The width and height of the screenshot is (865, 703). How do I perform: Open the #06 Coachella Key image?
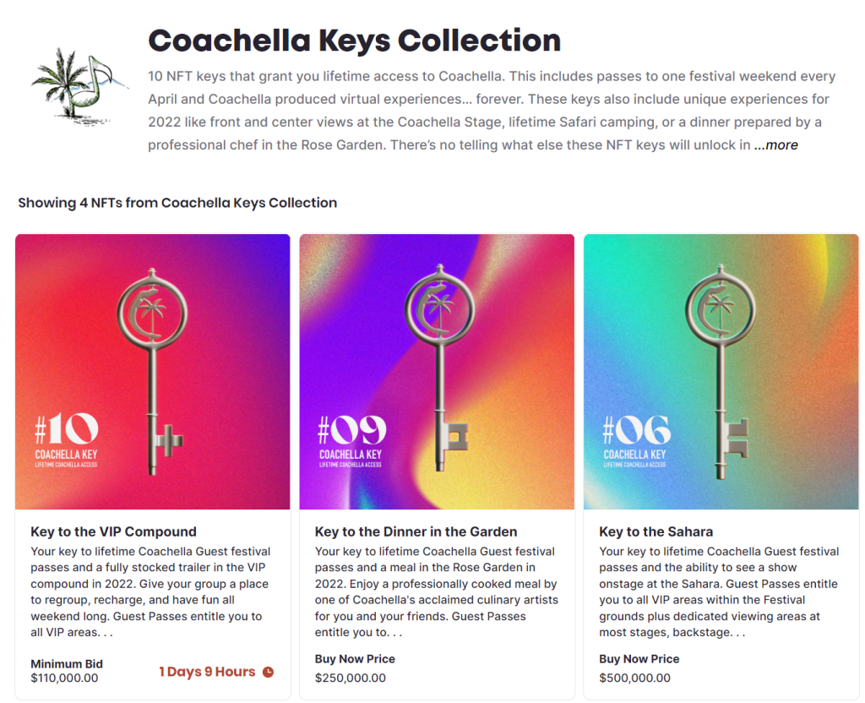tap(721, 372)
